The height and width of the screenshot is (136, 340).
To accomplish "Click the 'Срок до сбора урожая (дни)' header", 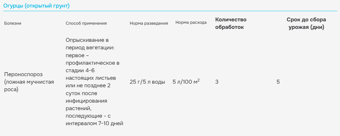I will click(x=306, y=23).
